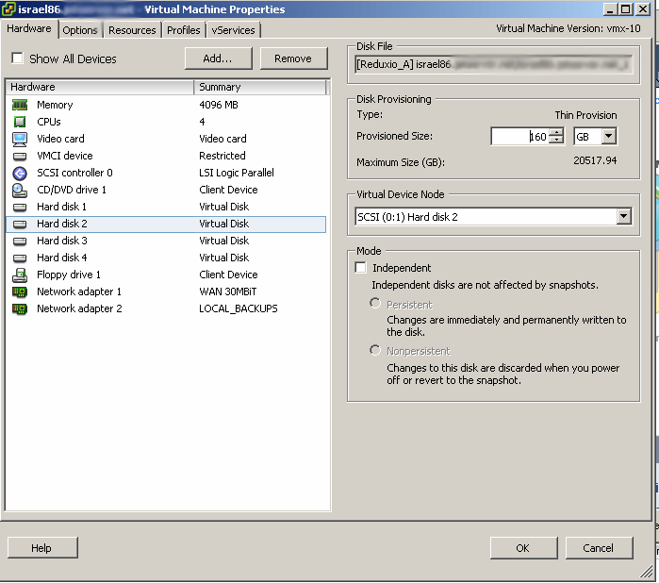Click the SCSI controller 0 icon
659x583 pixels.
20,173
